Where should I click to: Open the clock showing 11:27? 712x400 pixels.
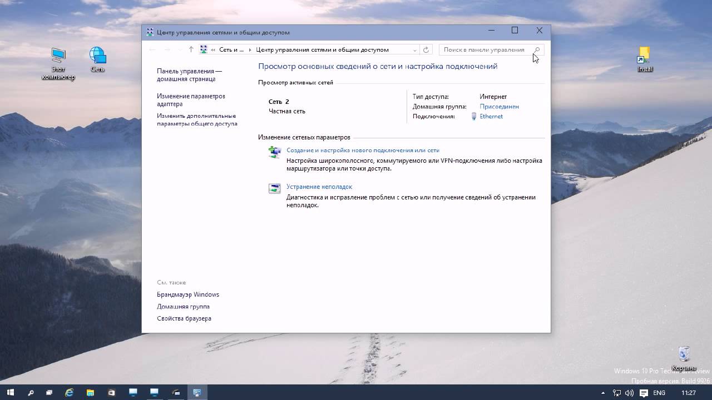coord(689,393)
